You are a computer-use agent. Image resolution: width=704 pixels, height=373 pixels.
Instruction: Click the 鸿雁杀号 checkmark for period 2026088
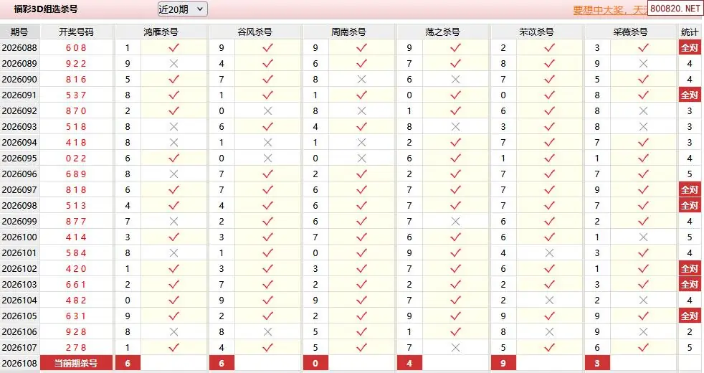click(x=173, y=47)
